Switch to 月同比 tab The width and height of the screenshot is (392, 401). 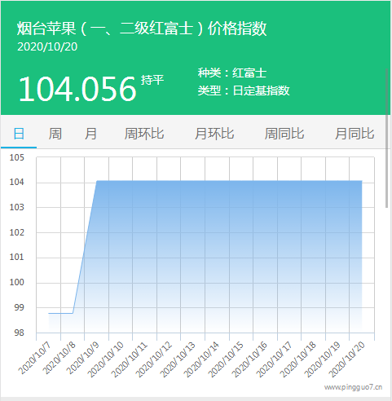(355, 134)
